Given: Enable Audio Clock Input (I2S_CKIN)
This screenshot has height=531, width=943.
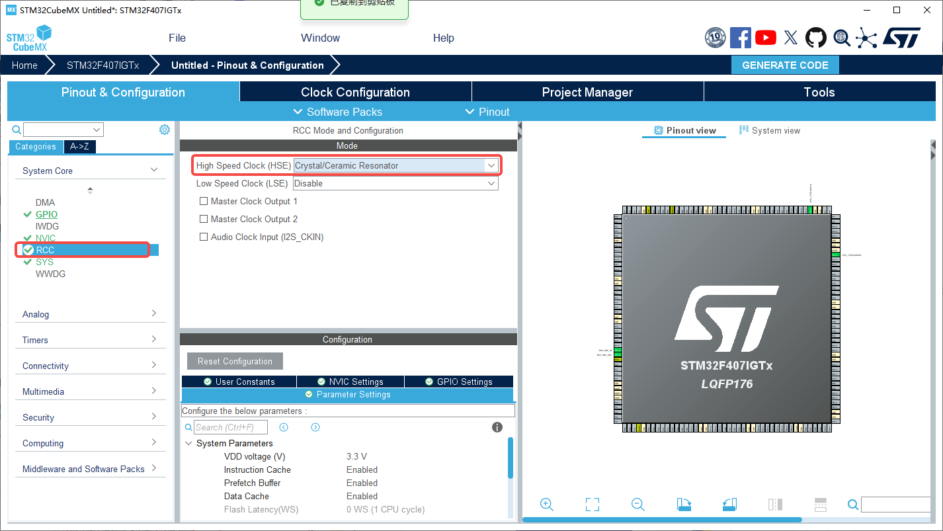Looking at the screenshot, I should click(x=204, y=236).
